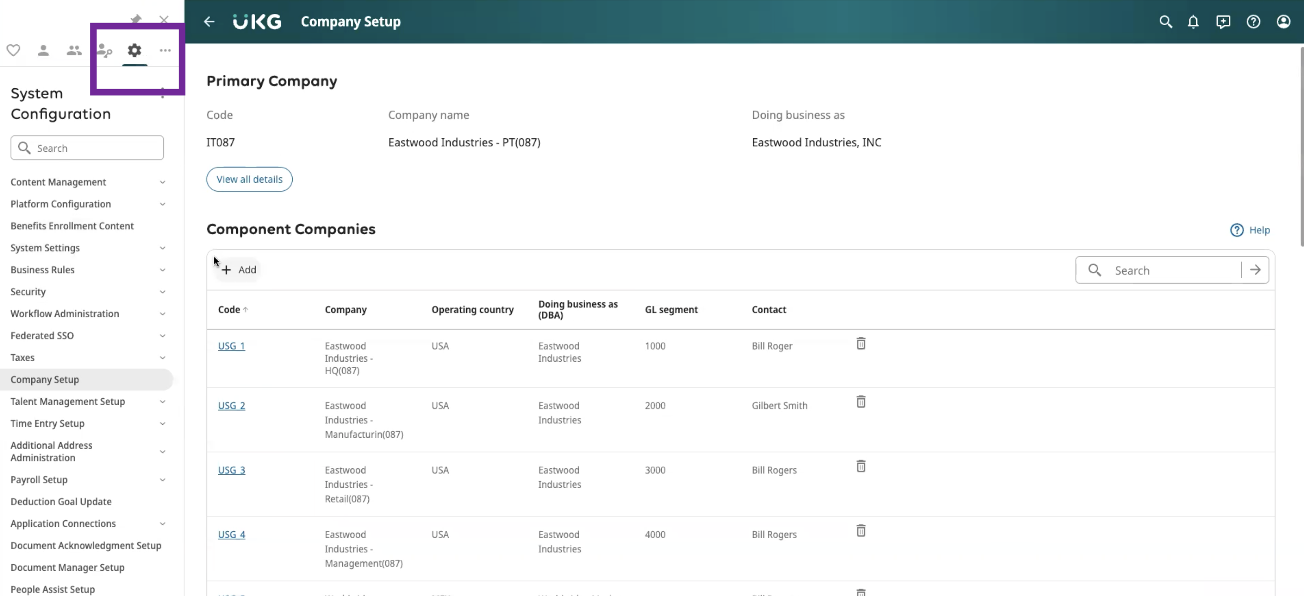Open the feedback chat icon

(1223, 22)
